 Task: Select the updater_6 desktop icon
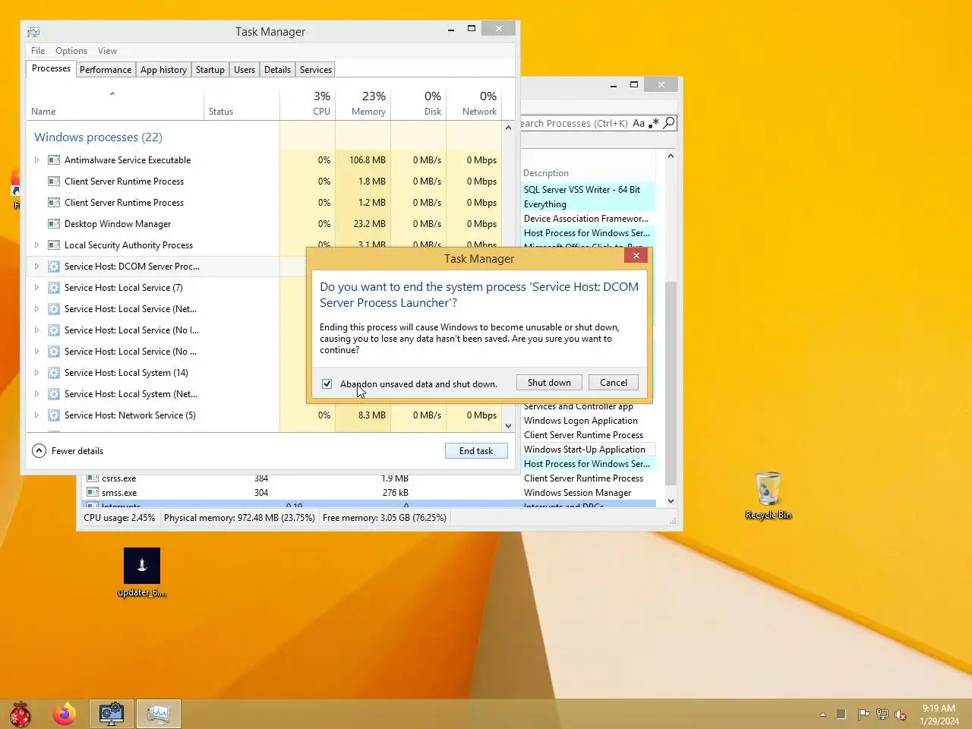click(x=142, y=573)
